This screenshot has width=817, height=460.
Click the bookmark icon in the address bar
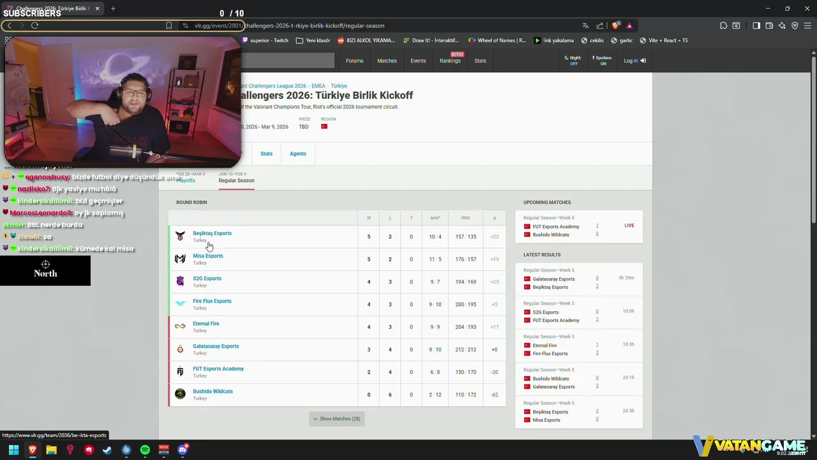pos(169,26)
